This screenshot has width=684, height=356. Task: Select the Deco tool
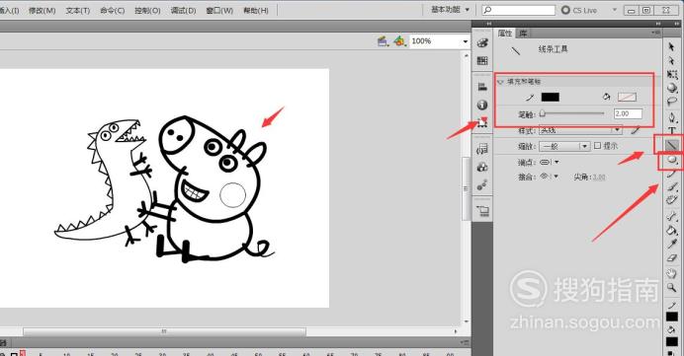(672, 200)
